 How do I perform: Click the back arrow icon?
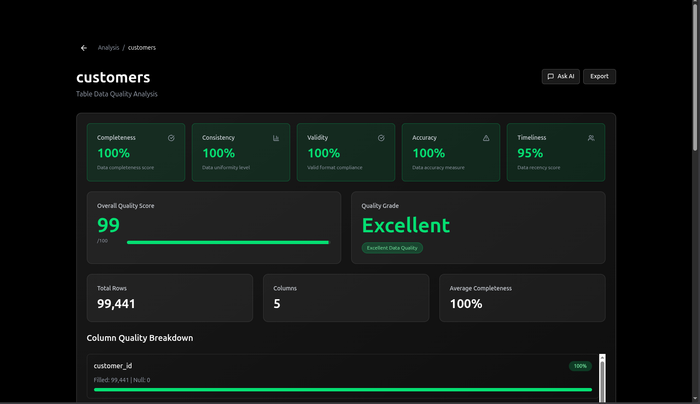pos(84,48)
